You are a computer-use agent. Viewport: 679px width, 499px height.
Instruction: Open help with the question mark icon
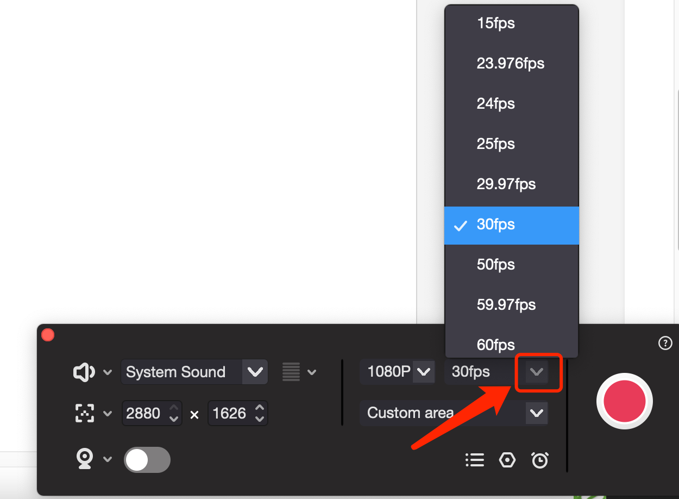click(665, 343)
